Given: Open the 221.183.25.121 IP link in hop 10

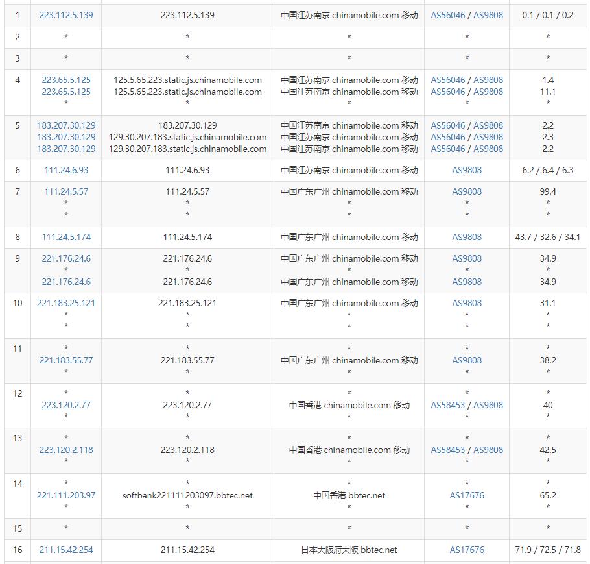Looking at the screenshot, I should point(66,303).
